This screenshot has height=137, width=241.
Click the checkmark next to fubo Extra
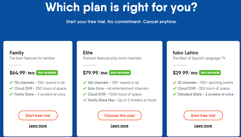pyautogui.click(x=84, y=88)
